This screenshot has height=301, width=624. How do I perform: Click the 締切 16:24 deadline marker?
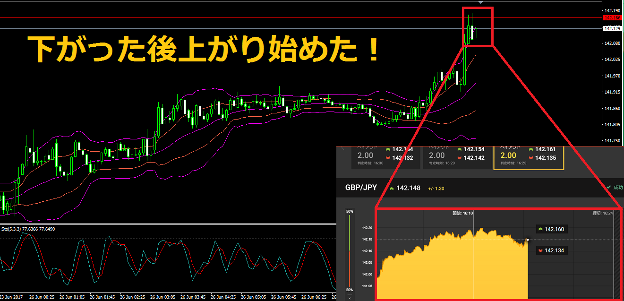602,213
